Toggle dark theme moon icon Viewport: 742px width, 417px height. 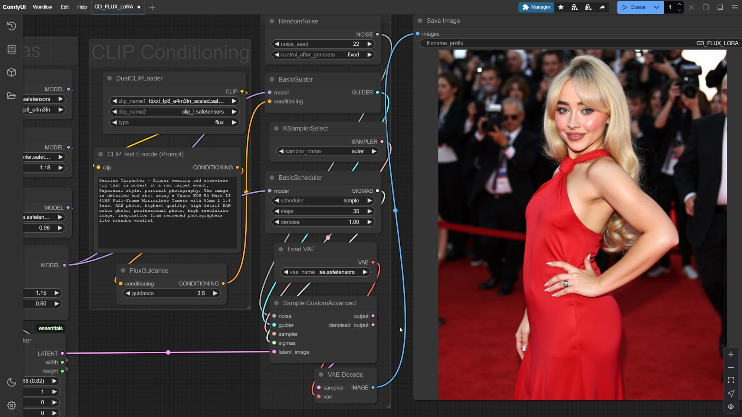(x=12, y=382)
